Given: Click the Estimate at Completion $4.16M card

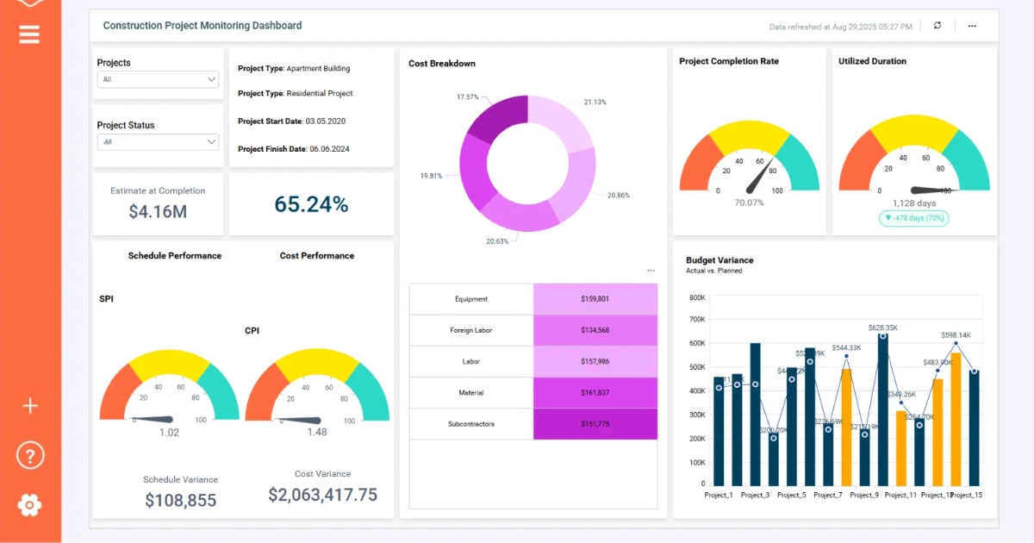Looking at the screenshot, I should tap(158, 204).
